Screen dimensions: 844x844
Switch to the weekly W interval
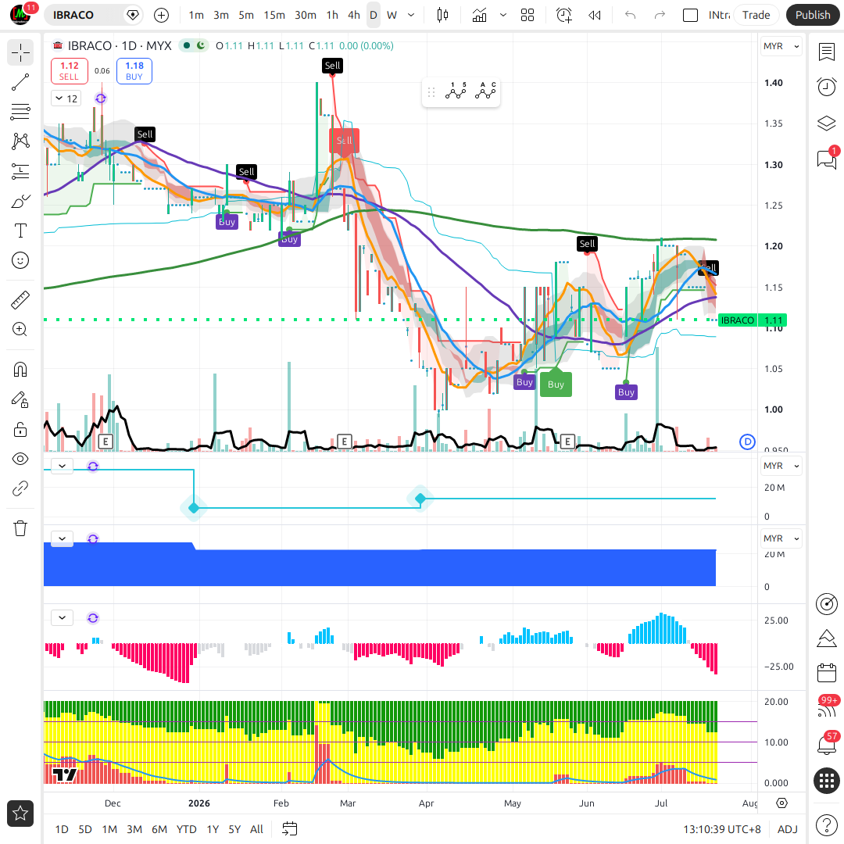[392, 15]
